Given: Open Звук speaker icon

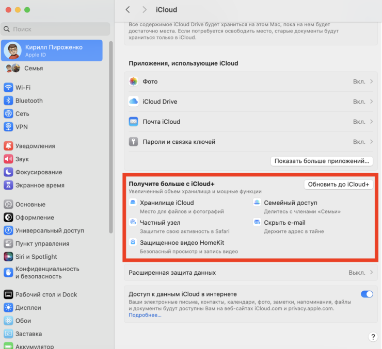Looking at the screenshot, I should point(8,159).
